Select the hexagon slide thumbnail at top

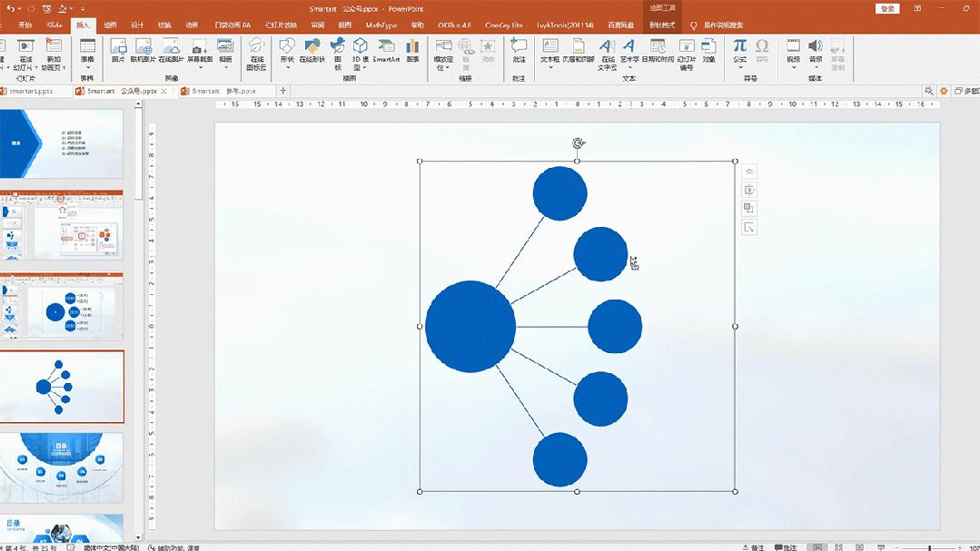click(61, 143)
